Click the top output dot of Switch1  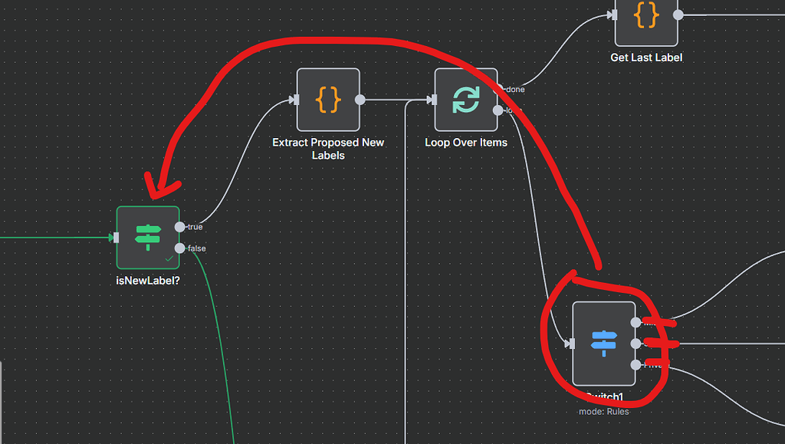coord(637,321)
